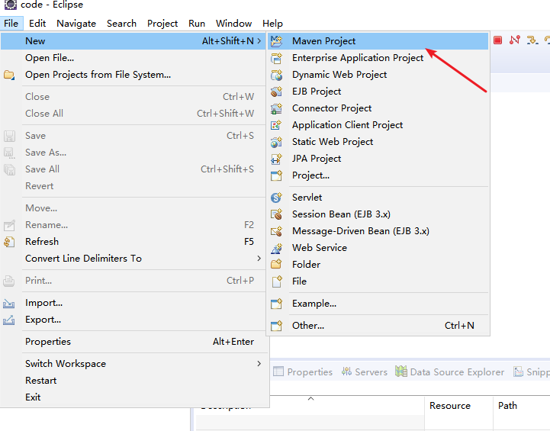
Task: Open the Window menu
Action: click(x=233, y=24)
